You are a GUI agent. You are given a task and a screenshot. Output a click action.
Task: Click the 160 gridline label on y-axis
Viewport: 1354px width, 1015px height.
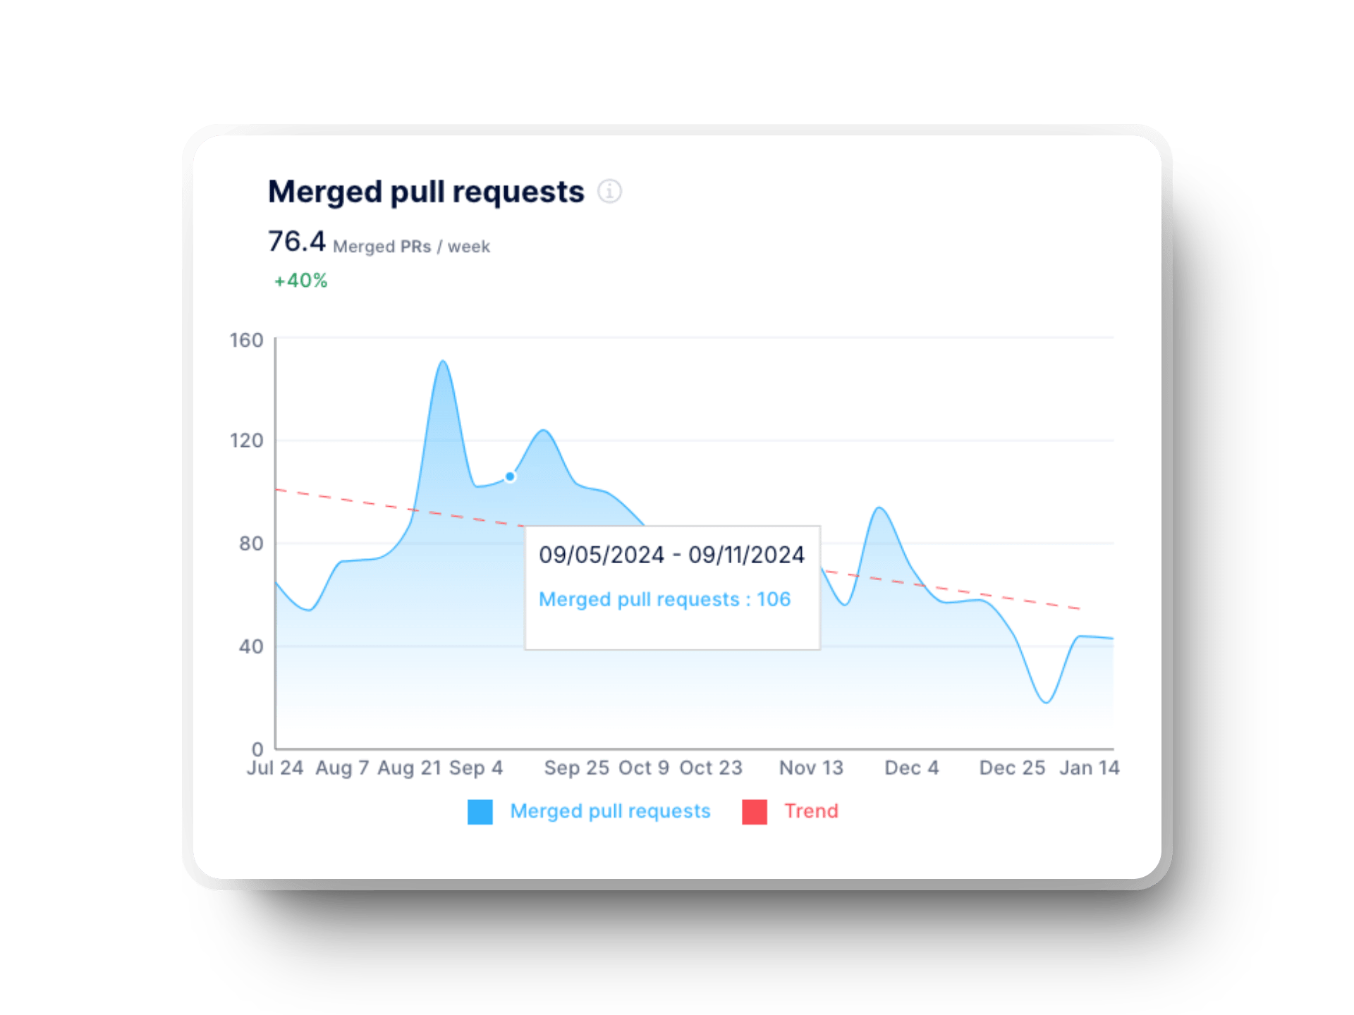248,339
